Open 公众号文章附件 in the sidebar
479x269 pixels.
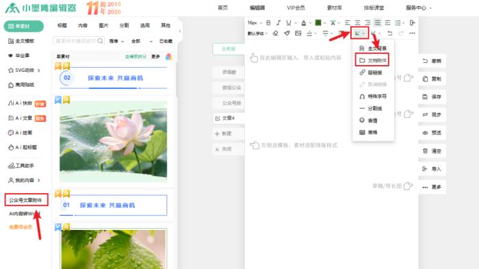coord(26,200)
